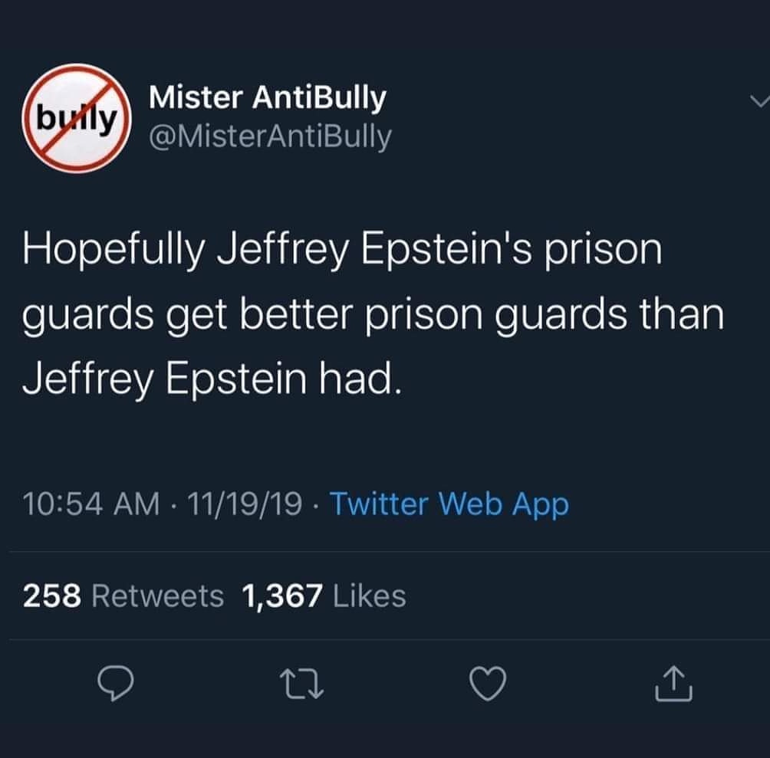The height and width of the screenshot is (758, 770).
Task: View who liked via the 'Likes' label
Action: (x=370, y=595)
